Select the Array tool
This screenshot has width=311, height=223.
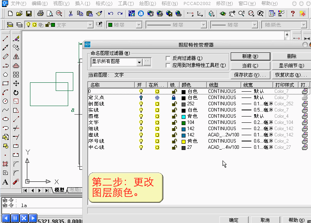click(16, 75)
